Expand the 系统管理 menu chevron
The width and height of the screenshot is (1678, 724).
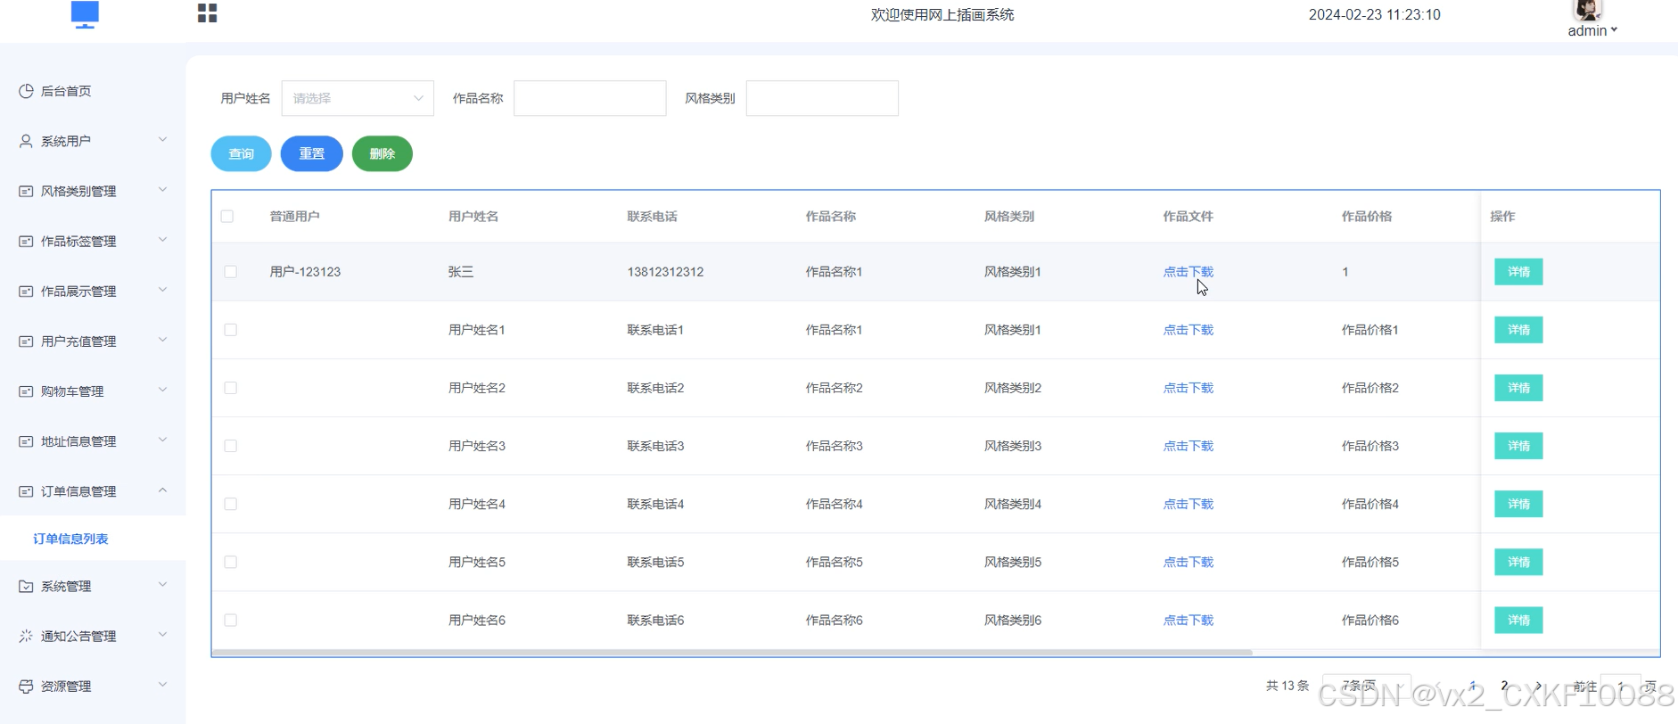coord(162,584)
